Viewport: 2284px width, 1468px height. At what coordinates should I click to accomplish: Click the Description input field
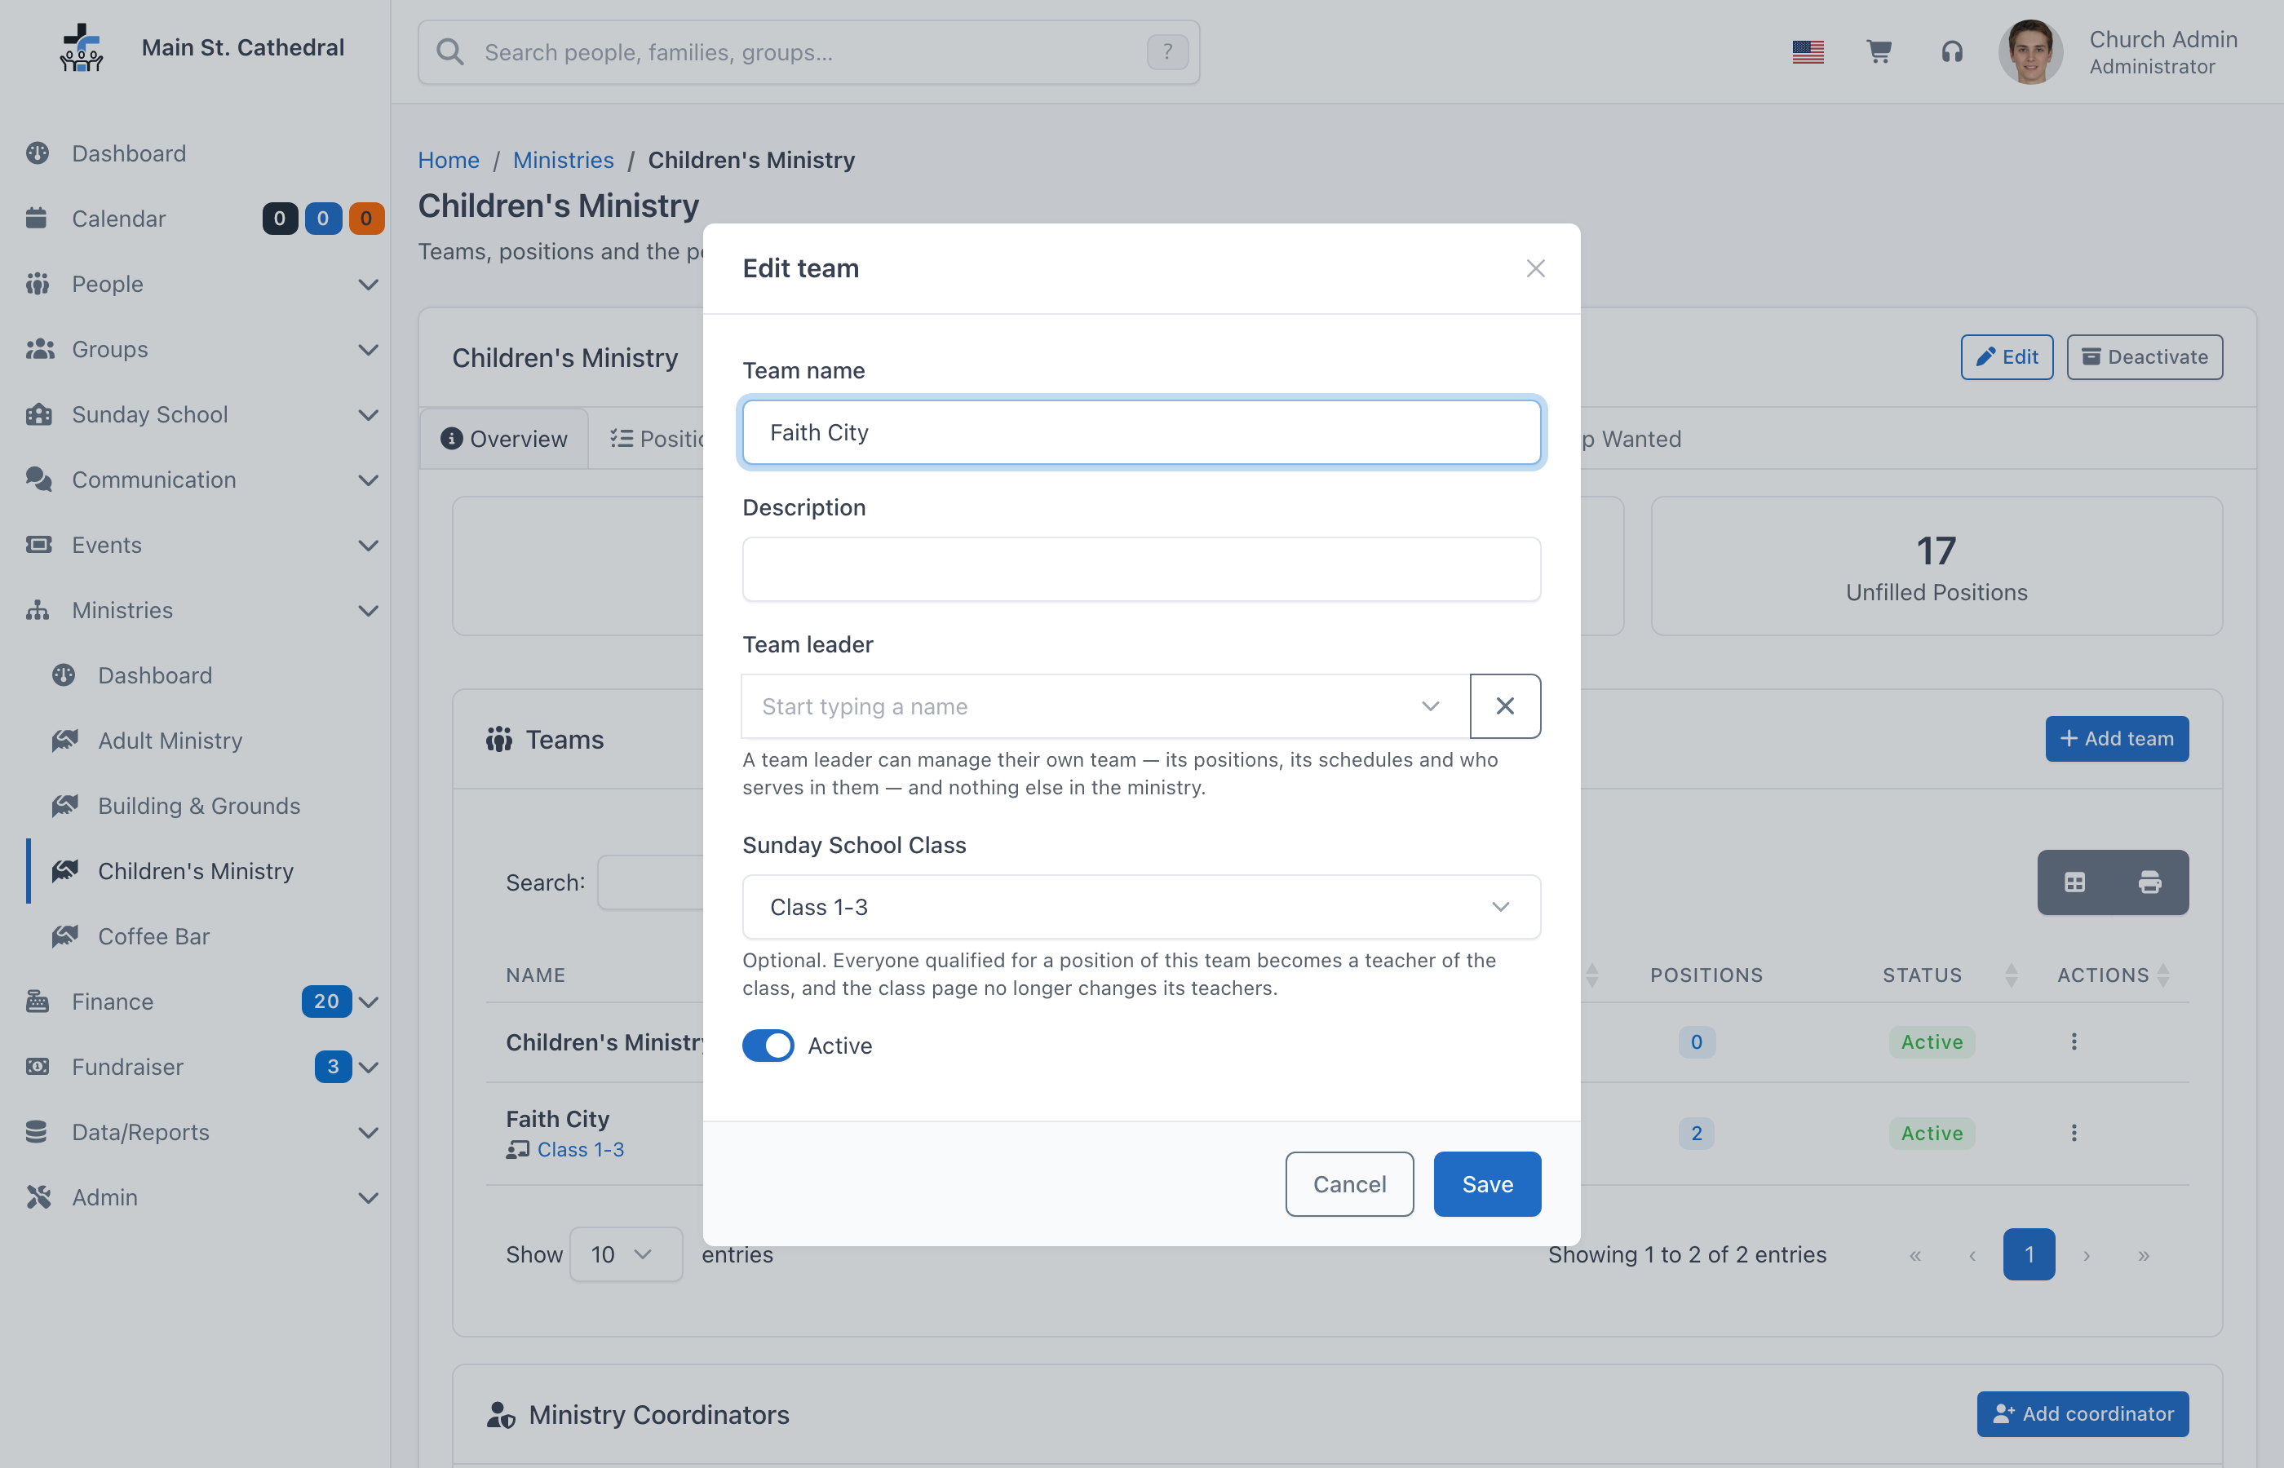click(1141, 569)
